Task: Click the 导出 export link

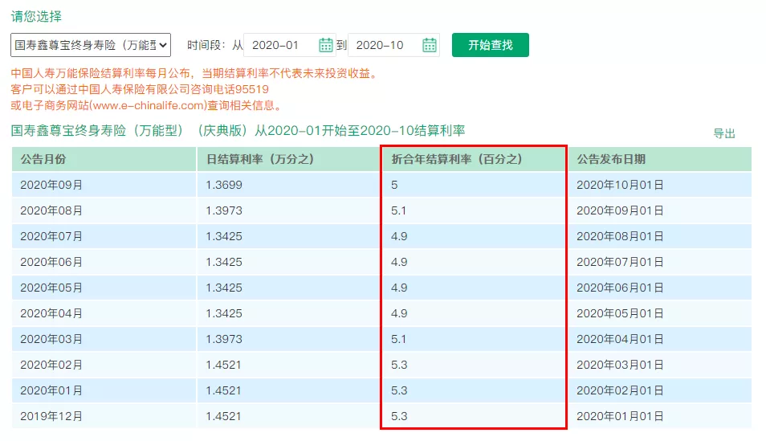Action: point(724,133)
